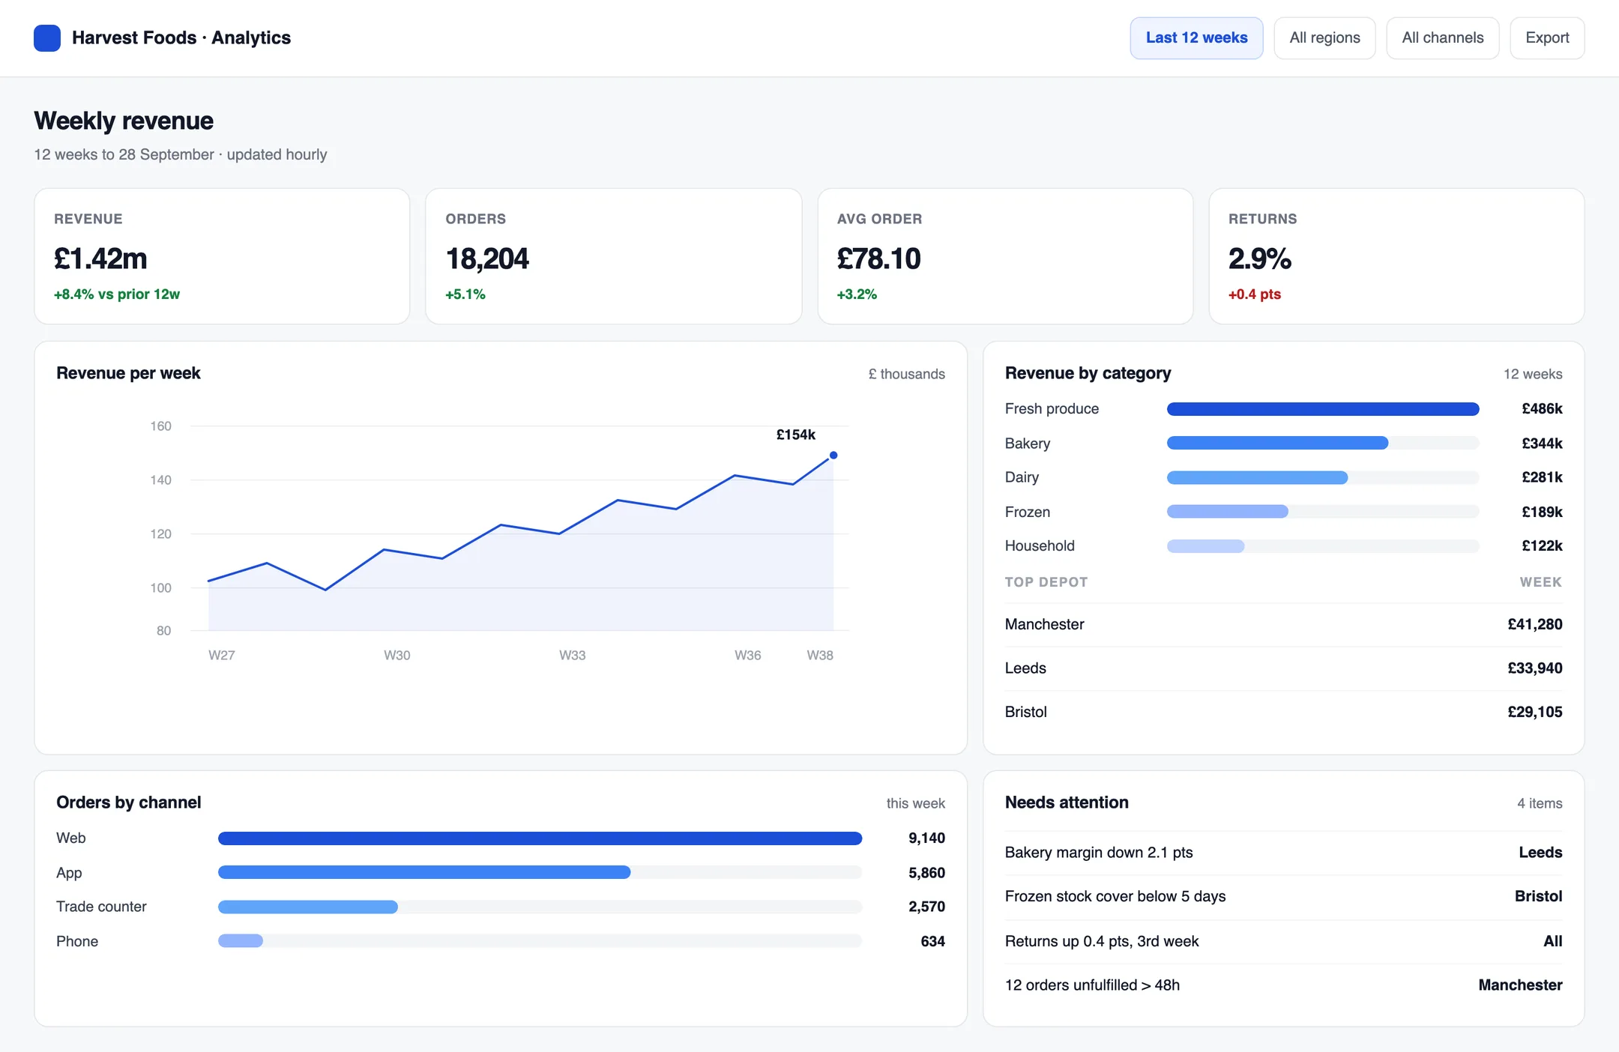Click the WEEK column header
Image resolution: width=1619 pixels, height=1052 pixels.
pos(1540,582)
